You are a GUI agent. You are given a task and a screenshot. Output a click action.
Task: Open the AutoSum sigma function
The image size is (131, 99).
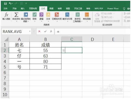click(x=16, y=15)
